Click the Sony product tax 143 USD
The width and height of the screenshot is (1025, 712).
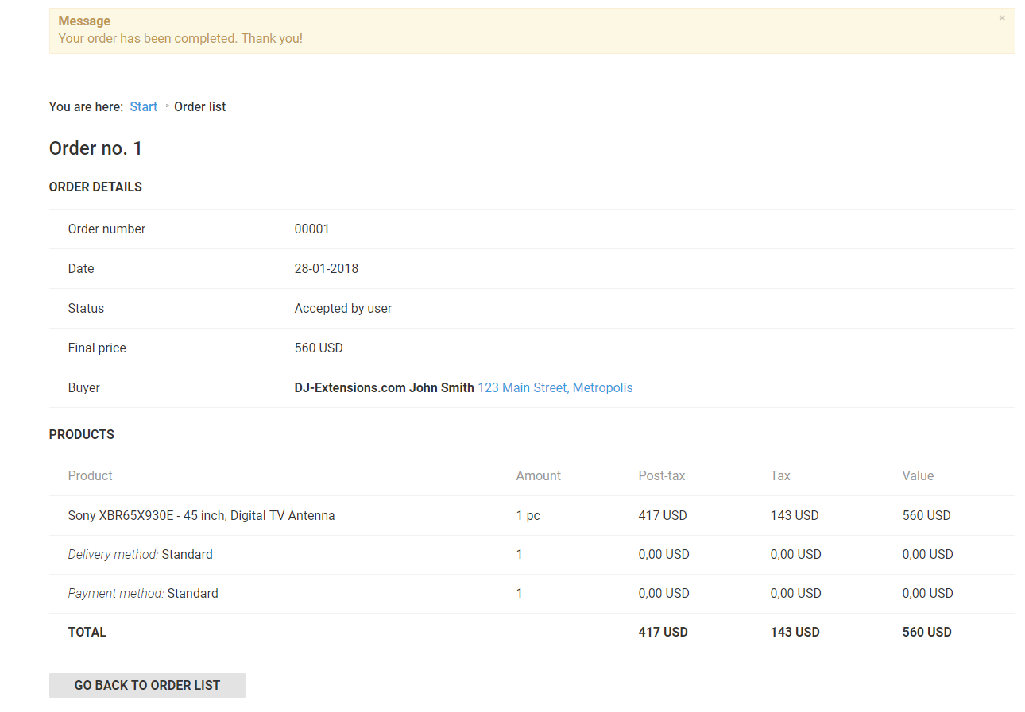click(795, 515)
